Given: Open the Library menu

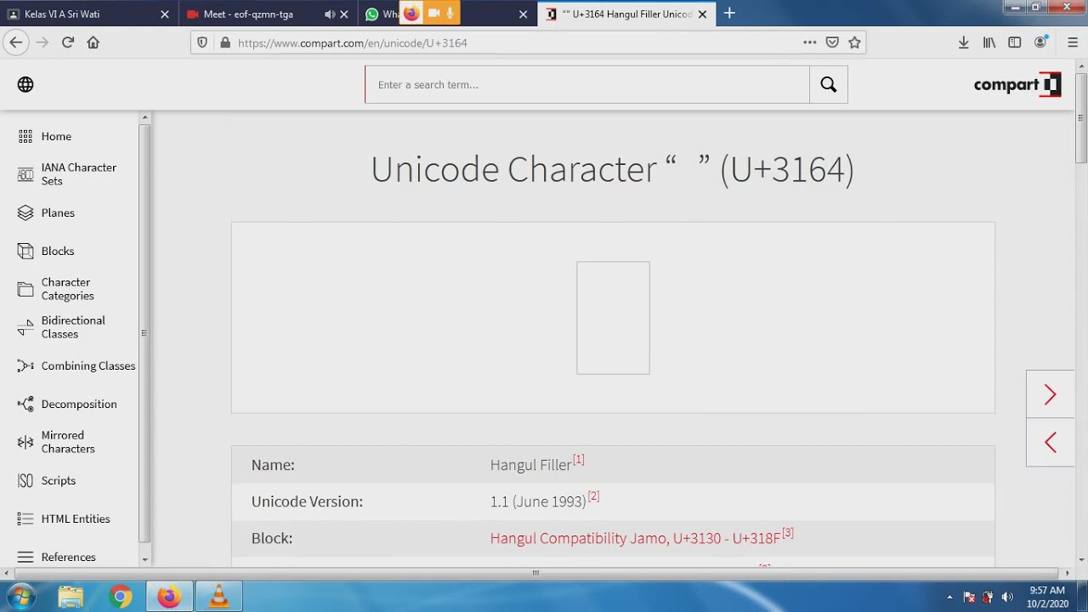Looking at the screenshot, I should [989, 42].
